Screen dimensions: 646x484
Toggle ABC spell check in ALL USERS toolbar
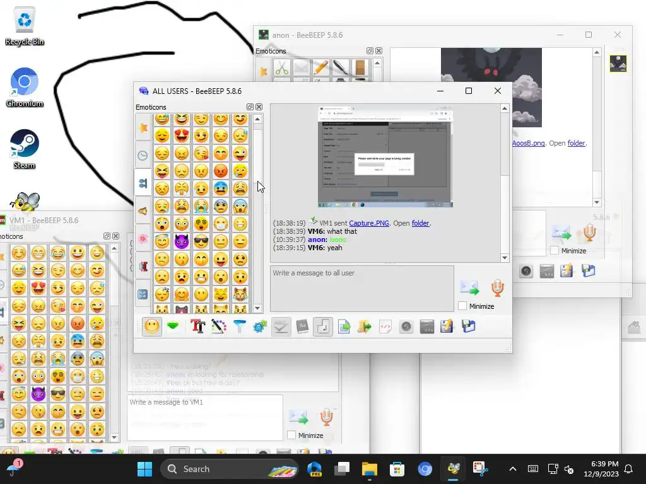click(281, 326)
